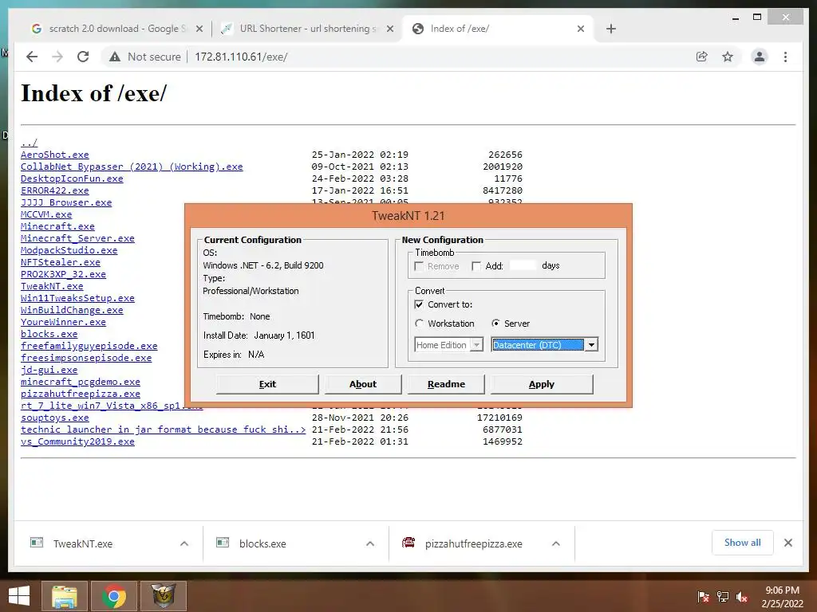Click the TweakNT shield taskbar icon
This screenshot has width=817, height=612.
point(163,596)
